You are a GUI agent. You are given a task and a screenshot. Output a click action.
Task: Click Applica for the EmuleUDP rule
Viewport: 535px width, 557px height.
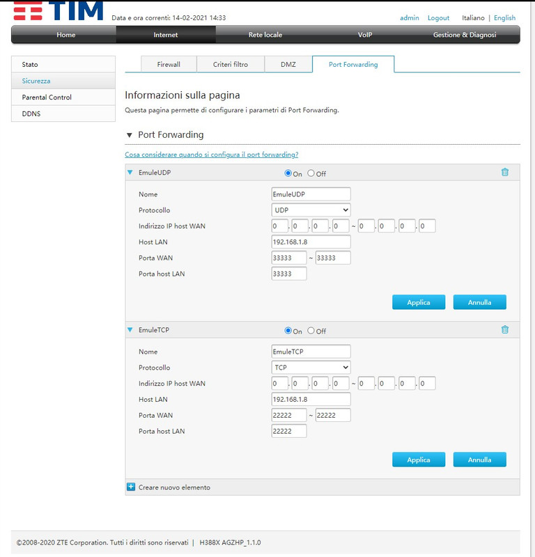[x=419, y=302]
